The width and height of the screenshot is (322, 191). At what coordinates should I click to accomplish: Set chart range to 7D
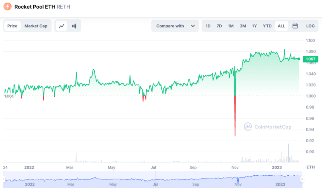219,26
